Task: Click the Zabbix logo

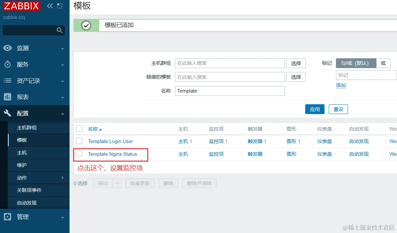Action: 22,6
